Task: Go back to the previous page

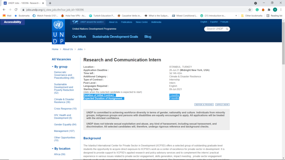Action: pyautogui.click(x=4, y=10)
